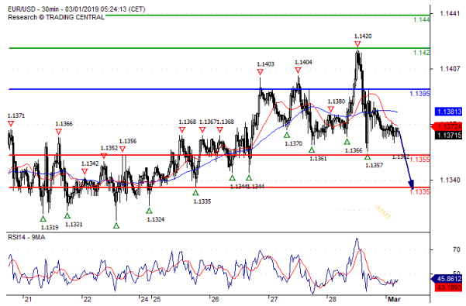Click the green triangle marker at 1.1335
This screenshot has height=306, width=466.
tap(195, 193)
